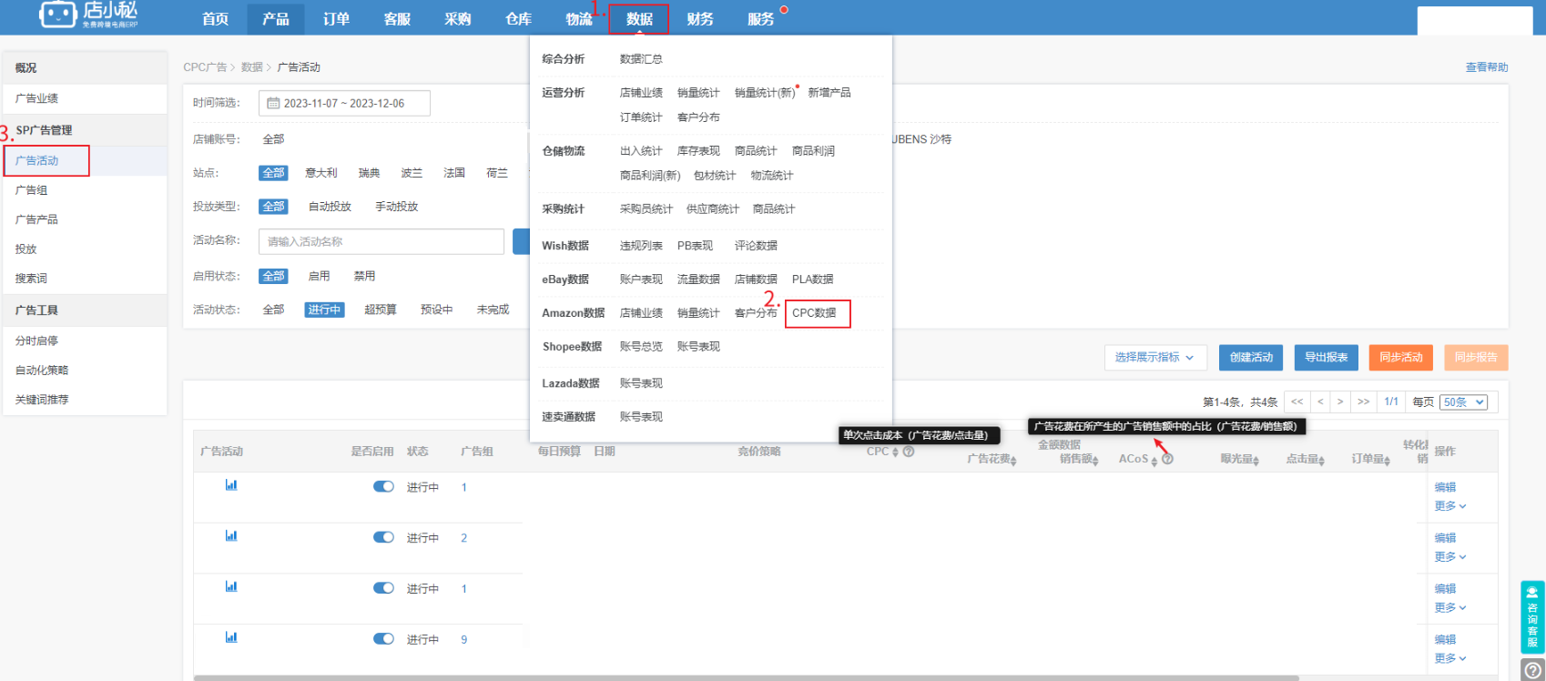Toggle the enable switch in the first campaign row
1546x681 pixels.
[x=383, y=486]
